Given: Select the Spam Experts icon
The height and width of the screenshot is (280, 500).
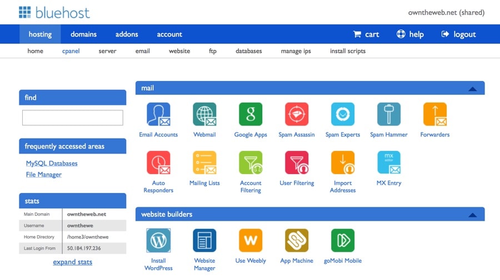Looking at the screenshot, I should [343, 114].
